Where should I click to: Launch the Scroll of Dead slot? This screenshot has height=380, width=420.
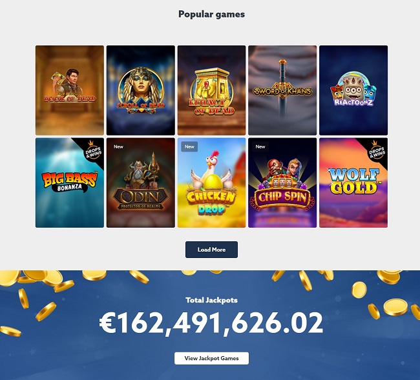[x=141, y=90]
